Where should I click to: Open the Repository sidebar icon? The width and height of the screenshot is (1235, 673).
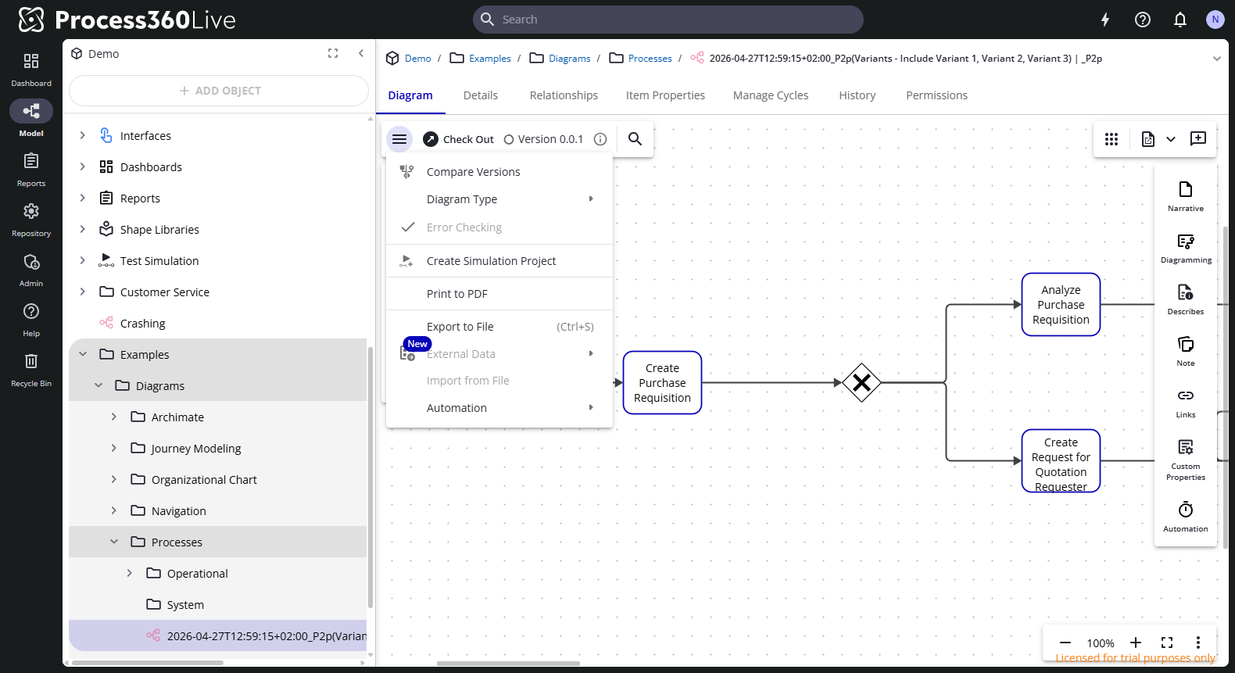click(31, 219)
